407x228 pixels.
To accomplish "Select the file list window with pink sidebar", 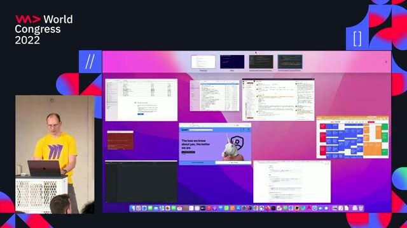I will (215, 96).
